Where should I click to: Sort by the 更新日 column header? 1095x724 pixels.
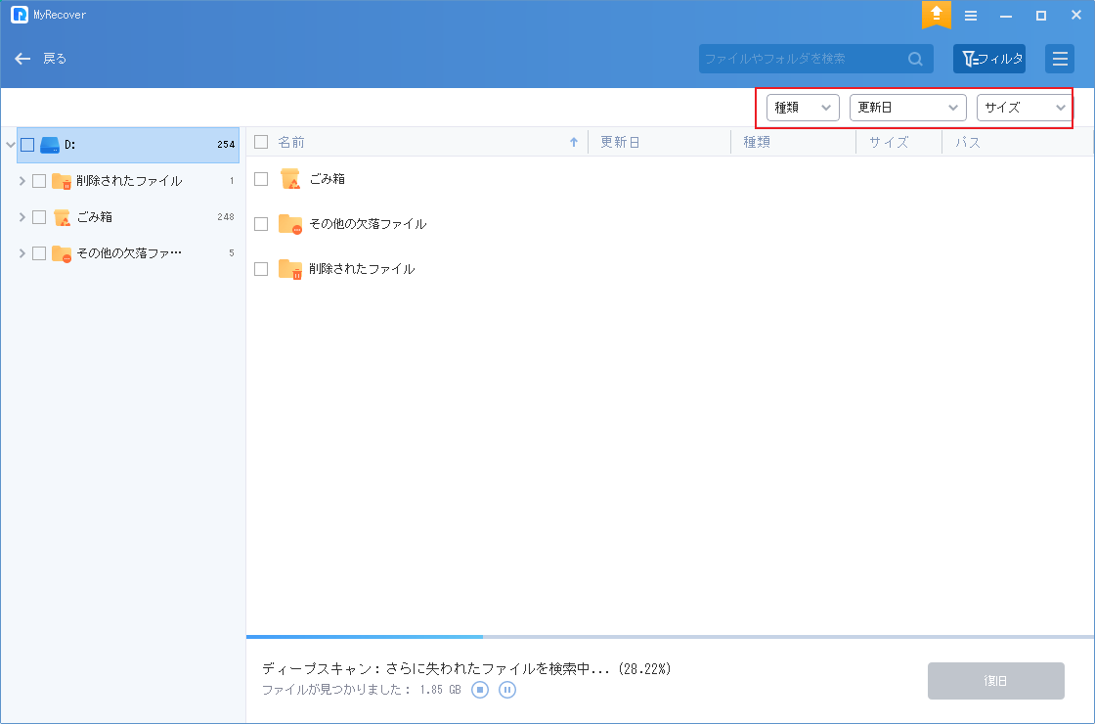[620, 143]
